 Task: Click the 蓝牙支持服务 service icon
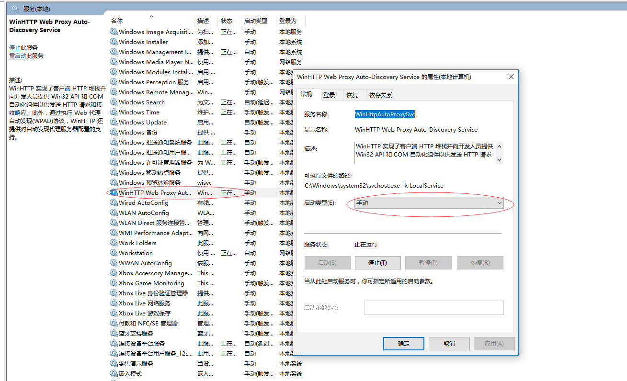point(114,333)
